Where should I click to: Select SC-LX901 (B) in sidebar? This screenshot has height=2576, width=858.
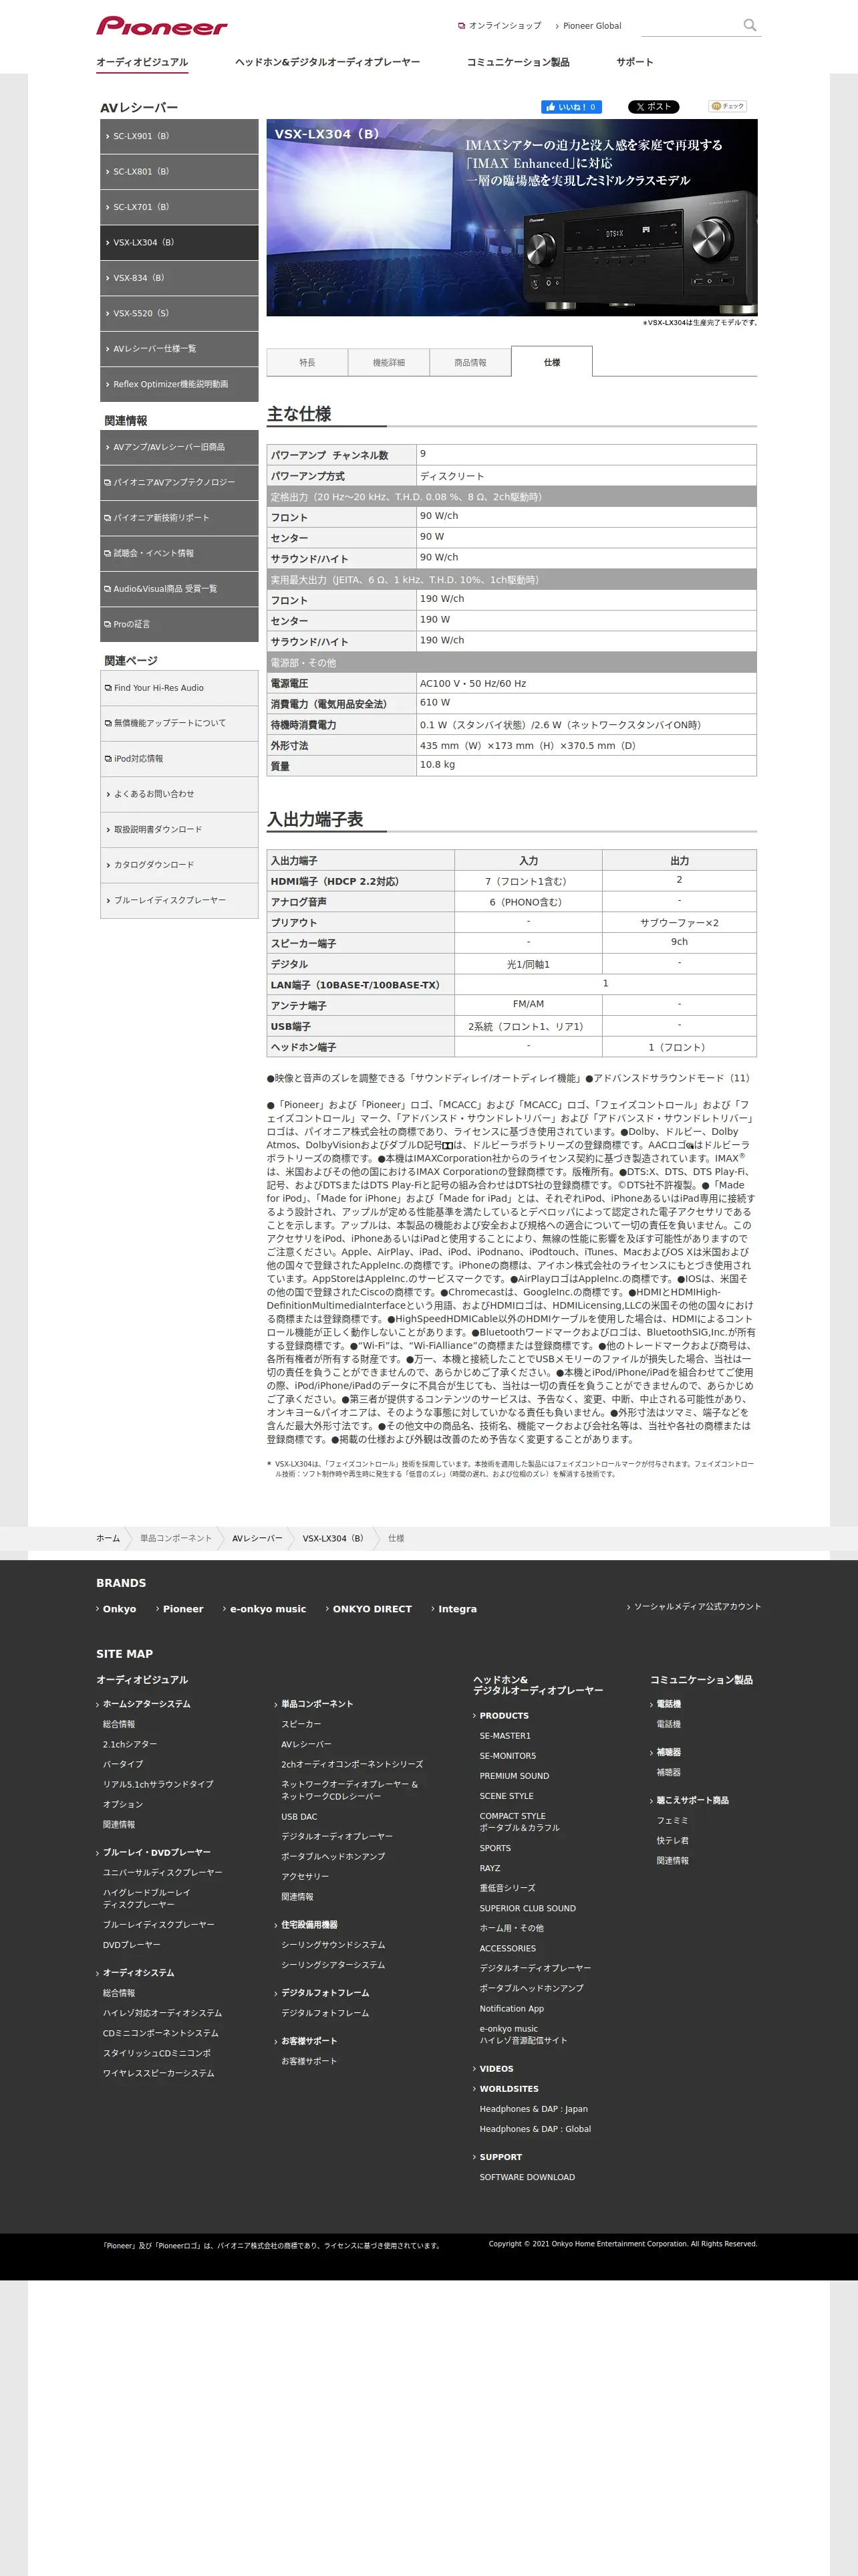(179, 136)
